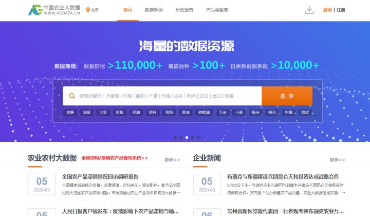Click the 05 2020-03 date box under 企业新闻
Image resolution: width=370 pixels, height=216 pixels.
[x=207, y=184]
